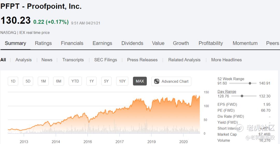This screenshot has height=144, width=280.
Task: Show the 6M price chart
Action: click(x=59, y=81)
